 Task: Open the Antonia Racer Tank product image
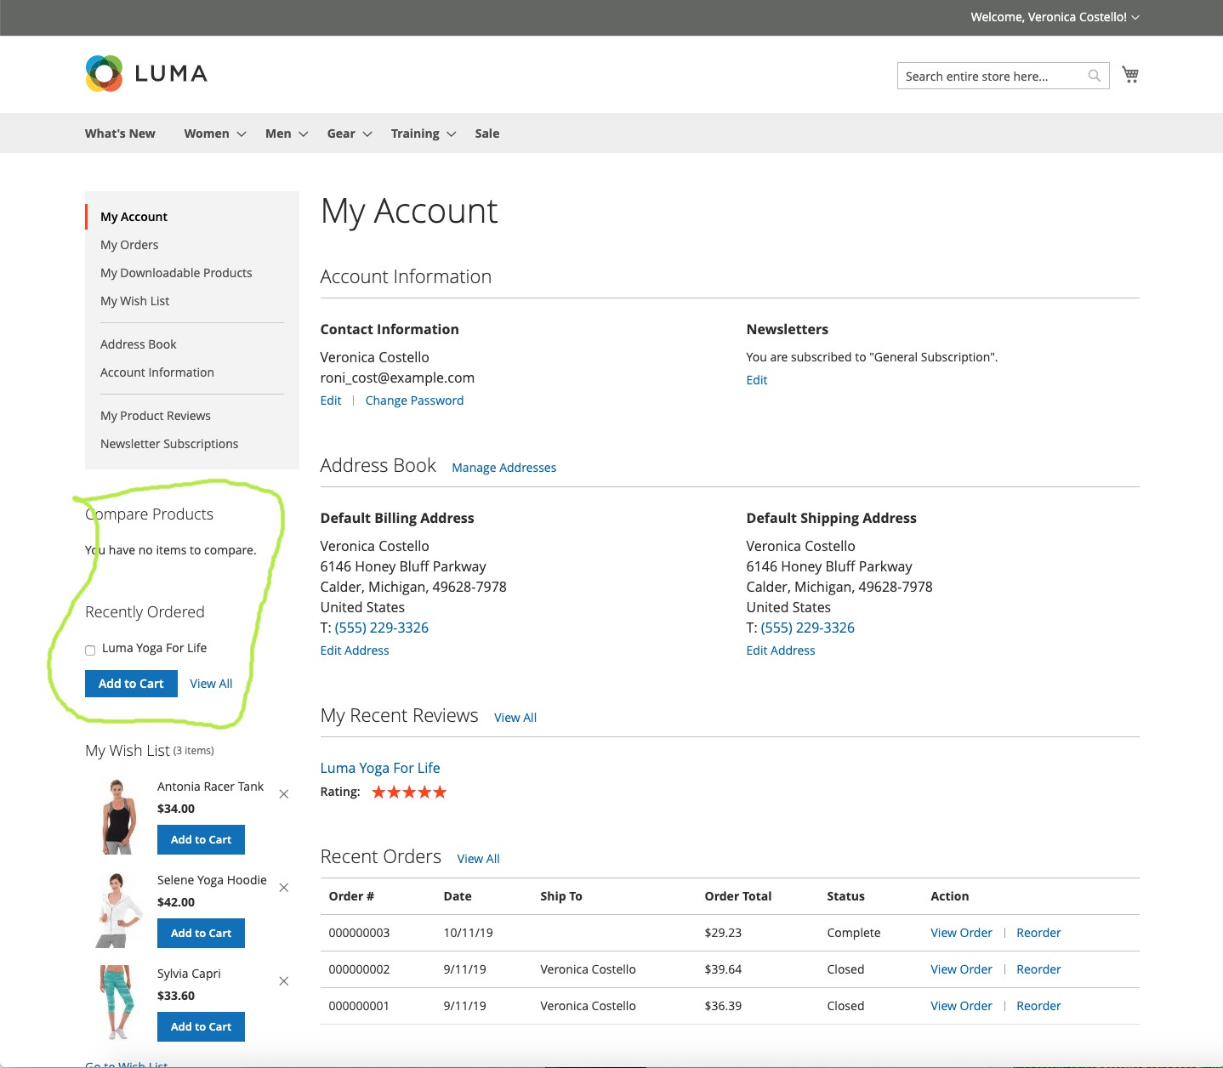tap(118, 816)
